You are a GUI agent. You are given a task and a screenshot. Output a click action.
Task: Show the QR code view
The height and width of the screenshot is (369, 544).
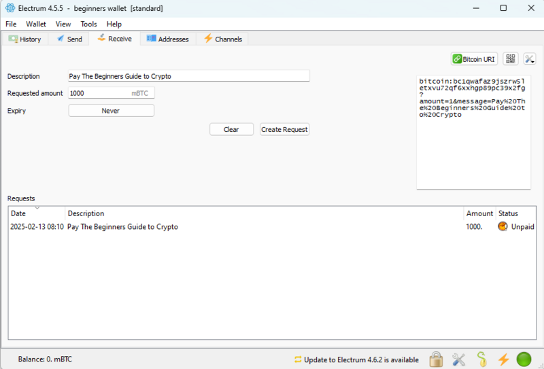click(x=510, y=59)
